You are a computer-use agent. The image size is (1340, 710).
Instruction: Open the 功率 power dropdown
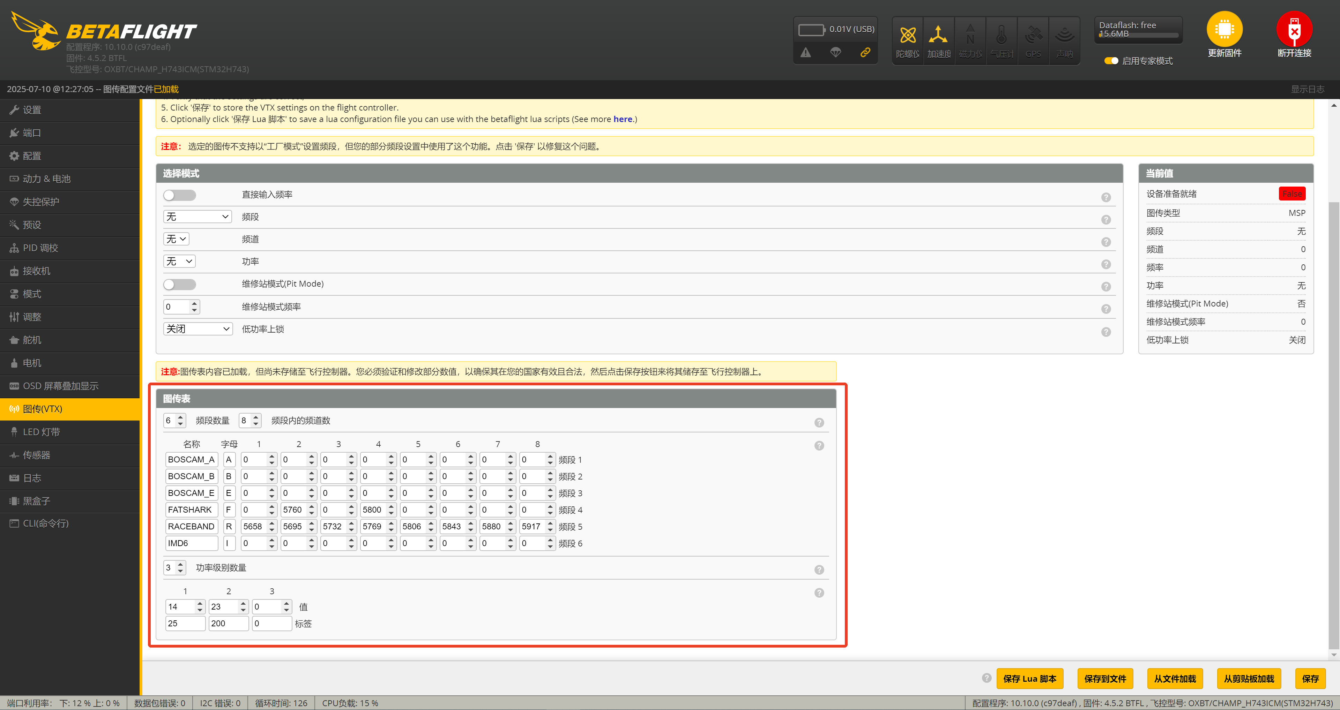point(179,262)
